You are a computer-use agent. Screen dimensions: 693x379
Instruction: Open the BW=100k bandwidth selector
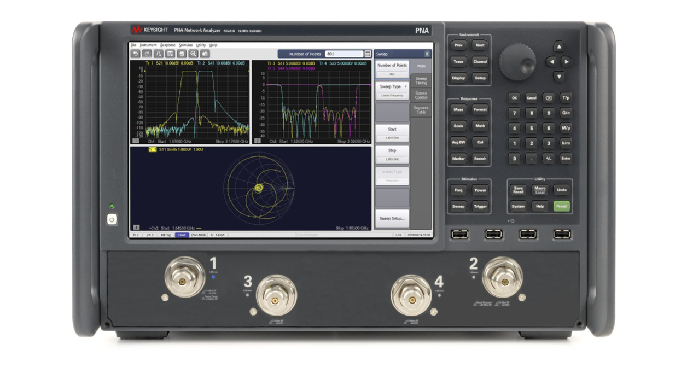(197, 234)
